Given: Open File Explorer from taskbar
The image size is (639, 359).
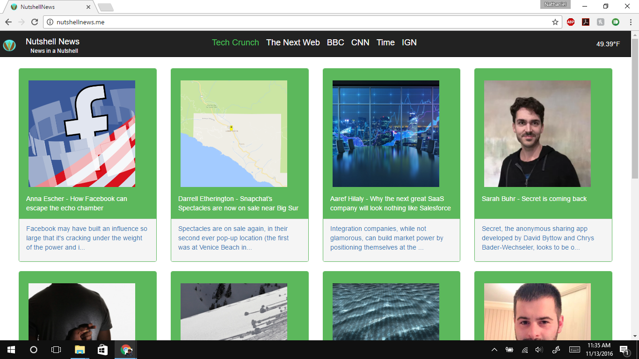Looking at the screenshot, I should coord(80,350).
